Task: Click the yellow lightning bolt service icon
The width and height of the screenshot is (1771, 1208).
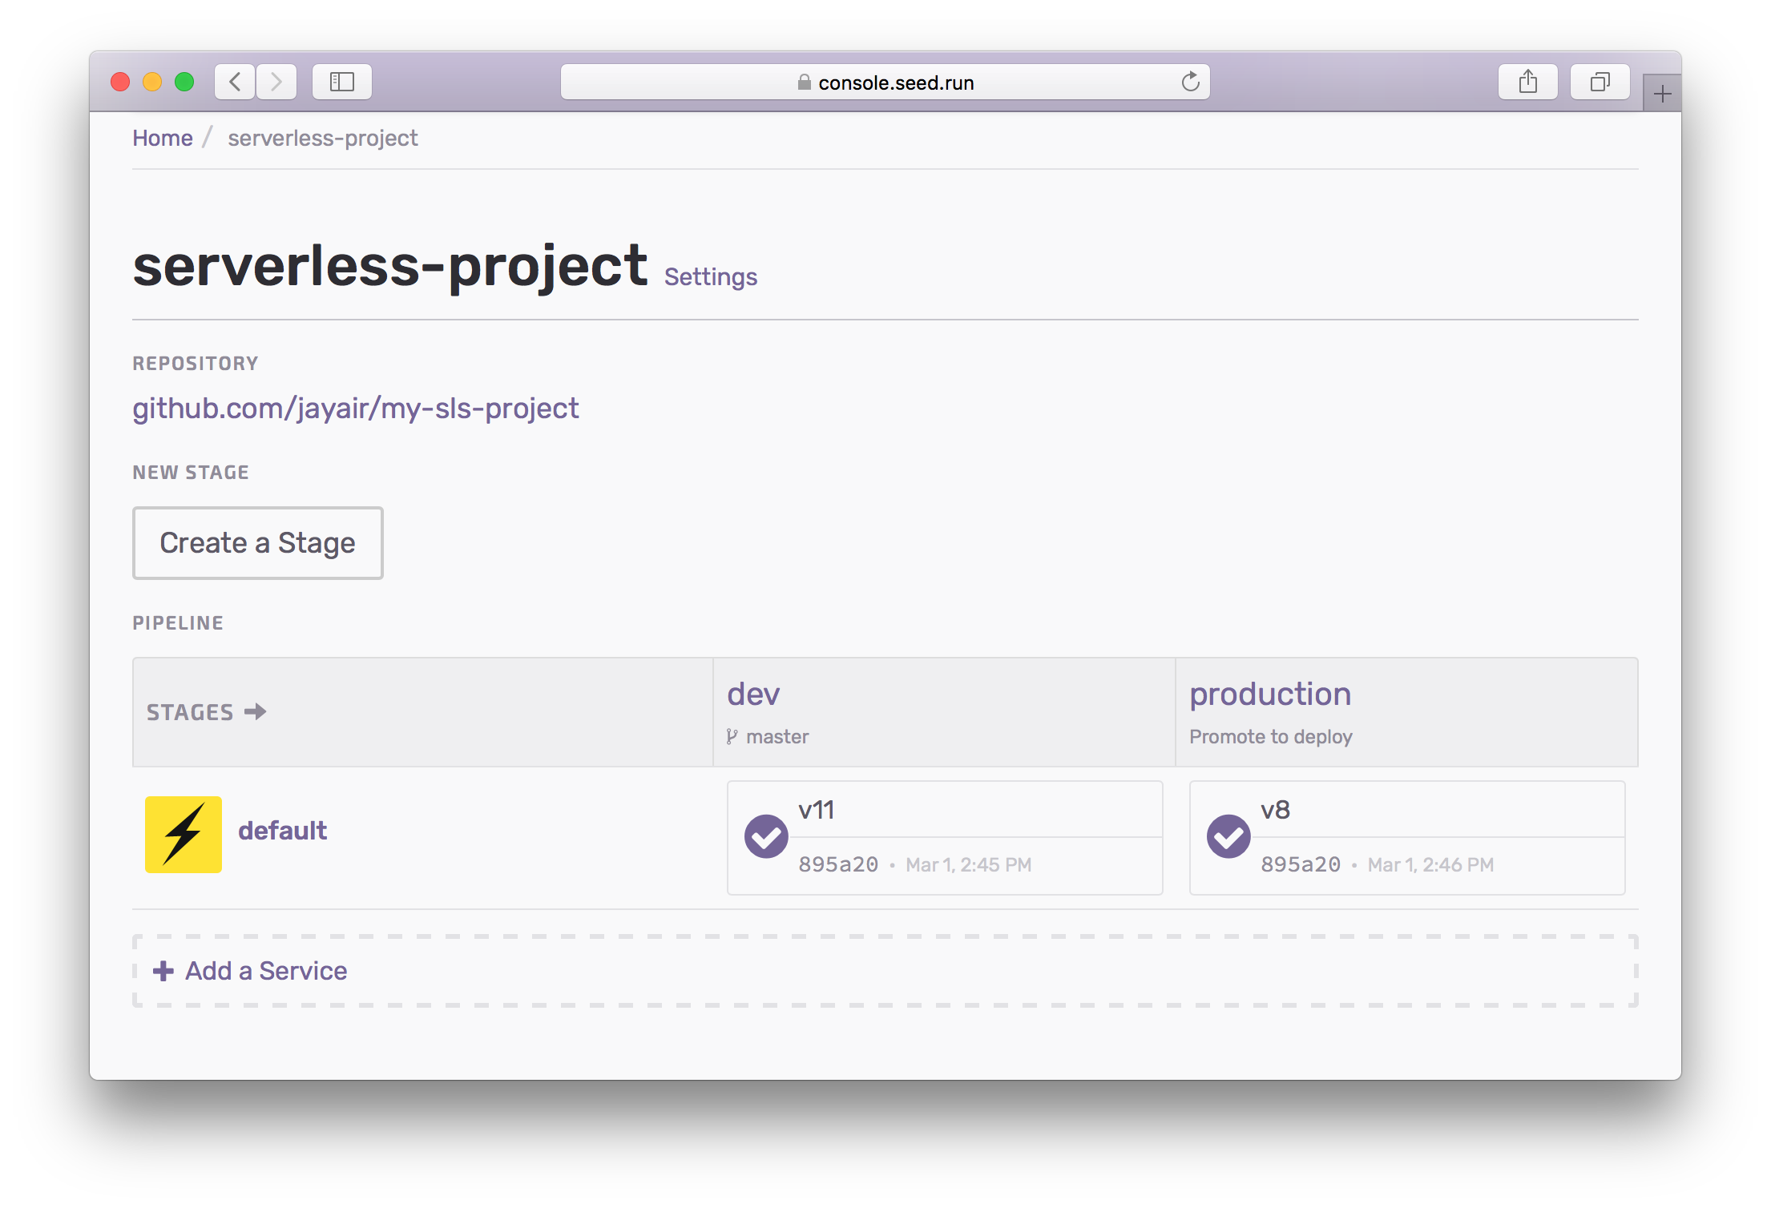Action: 184,834
